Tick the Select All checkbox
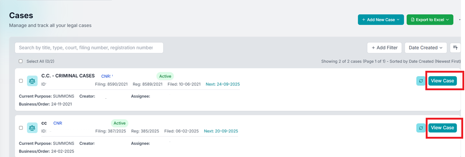 pyautogui.click(x=21, y=61)
